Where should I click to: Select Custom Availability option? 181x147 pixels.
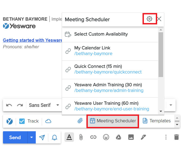(x=110, y=34)
